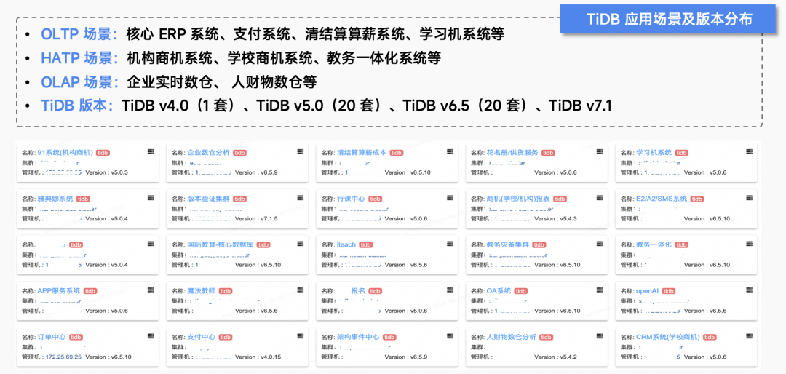Open menu icon on 商机(学校/机构)报表 card
Screen dimensions: 786x374
coord(599,197)
